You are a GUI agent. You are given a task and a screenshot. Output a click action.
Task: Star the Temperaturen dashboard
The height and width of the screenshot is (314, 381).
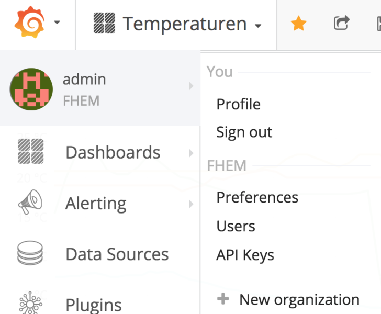tap(298, 24)
